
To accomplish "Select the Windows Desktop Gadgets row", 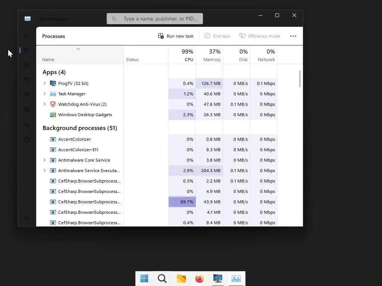I will (157, 115).
